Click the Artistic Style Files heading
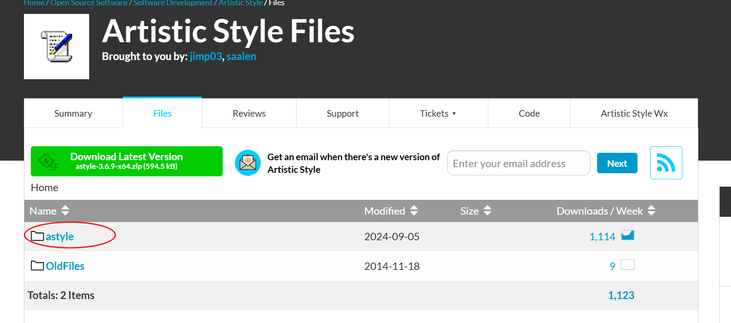The width and height of the screenshot is (731, 323). (x=228, y=31)
